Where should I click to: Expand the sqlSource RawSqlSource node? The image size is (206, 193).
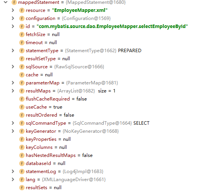tap(13, 67)
